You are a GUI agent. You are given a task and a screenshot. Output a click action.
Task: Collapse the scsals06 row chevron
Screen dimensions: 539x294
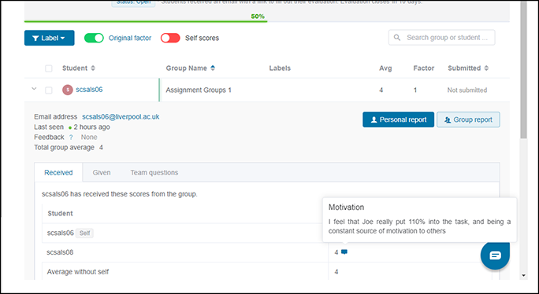(34, 89)
